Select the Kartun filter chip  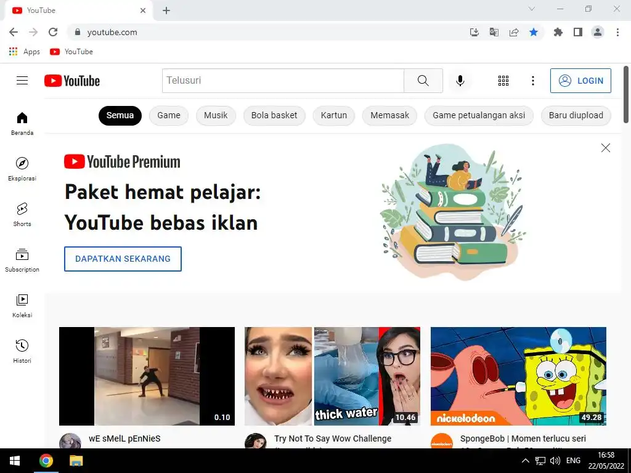tap(334, 115)
